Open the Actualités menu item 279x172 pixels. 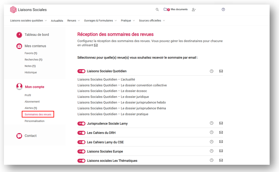click(57, 21)
